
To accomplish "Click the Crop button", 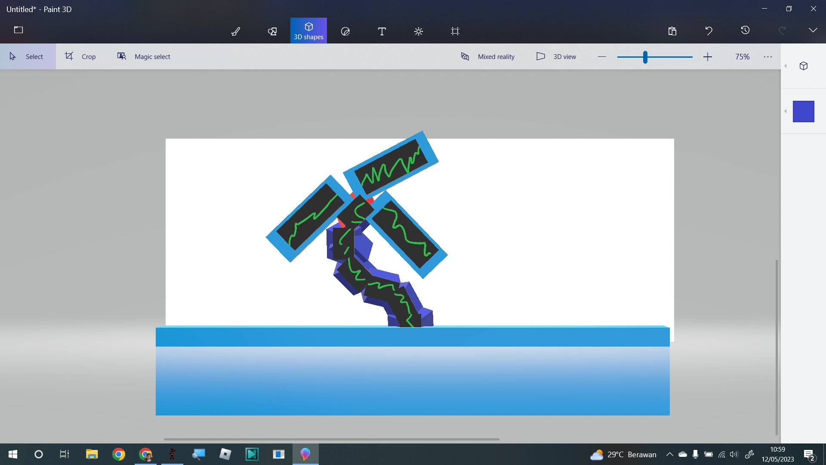I will click(80, 56).
